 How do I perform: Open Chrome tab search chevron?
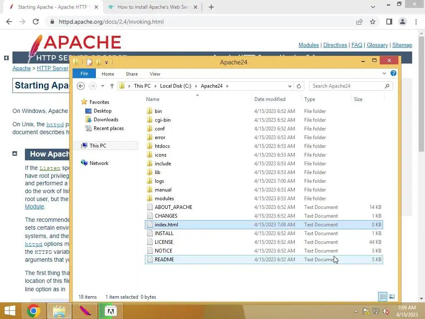pos(373,7)
